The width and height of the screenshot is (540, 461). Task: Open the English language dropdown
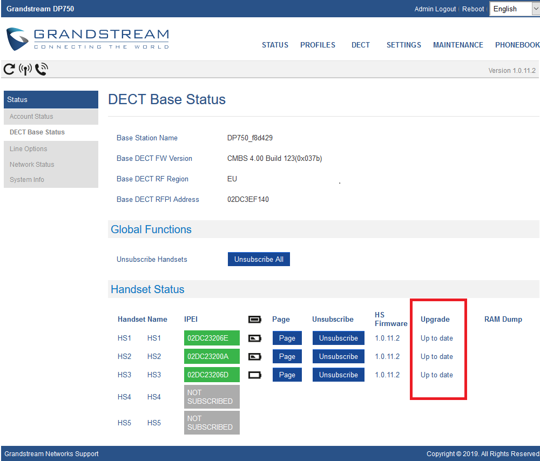click(514, 9)
